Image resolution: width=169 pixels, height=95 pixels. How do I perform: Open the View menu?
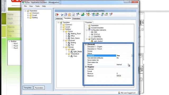pyautogui.click(x=31, y=6)
